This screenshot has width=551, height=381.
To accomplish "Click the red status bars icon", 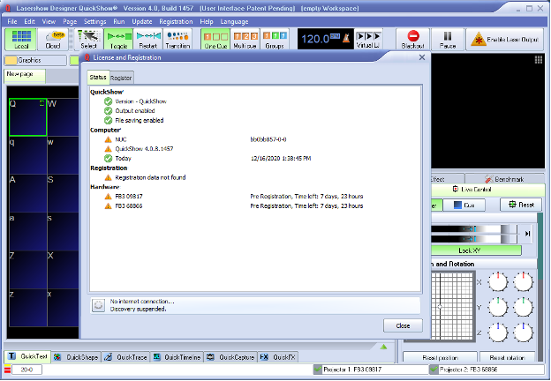I will [x=7, y=370].
